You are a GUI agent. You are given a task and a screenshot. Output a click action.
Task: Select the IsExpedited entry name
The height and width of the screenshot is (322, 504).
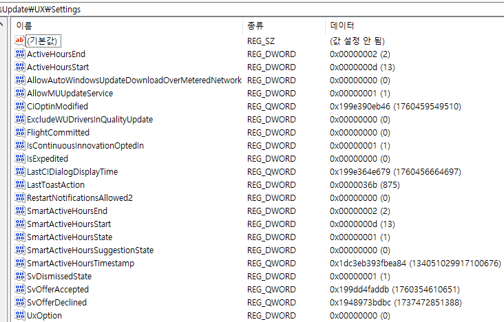click(48, 159)
